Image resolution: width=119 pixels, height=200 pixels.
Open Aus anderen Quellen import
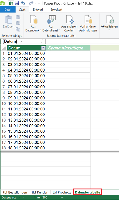(x=69, y=23)
